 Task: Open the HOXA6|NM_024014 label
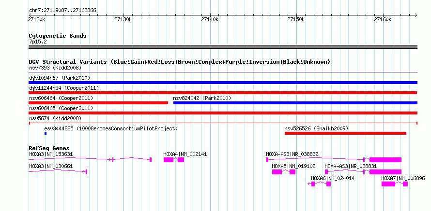pos(333,178)
